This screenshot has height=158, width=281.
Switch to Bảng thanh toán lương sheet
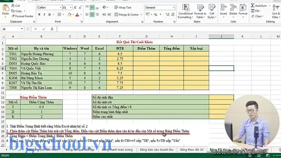pyautogui.click(x=117, y=149)
